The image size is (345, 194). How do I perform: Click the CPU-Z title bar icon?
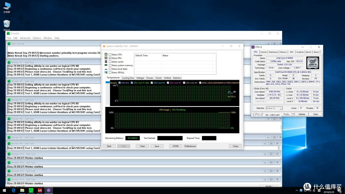(x=253, y=47)
